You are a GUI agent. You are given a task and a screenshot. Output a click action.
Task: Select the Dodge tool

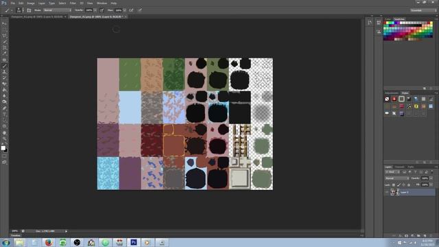(x=4, y=102)
